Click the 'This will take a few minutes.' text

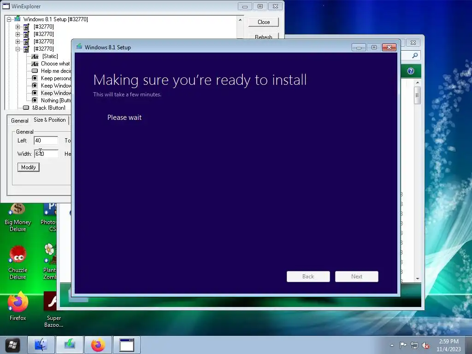point(127,94)
